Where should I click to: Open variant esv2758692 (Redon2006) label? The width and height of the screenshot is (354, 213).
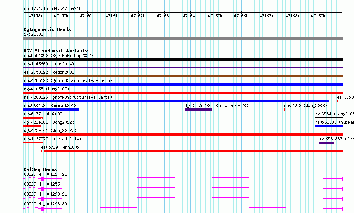50,72
